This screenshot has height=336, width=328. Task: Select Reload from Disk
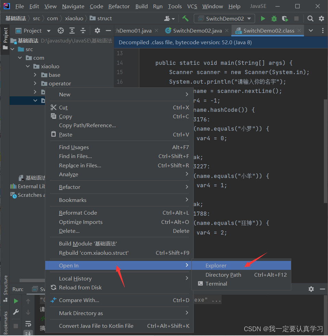click(119, 287)
